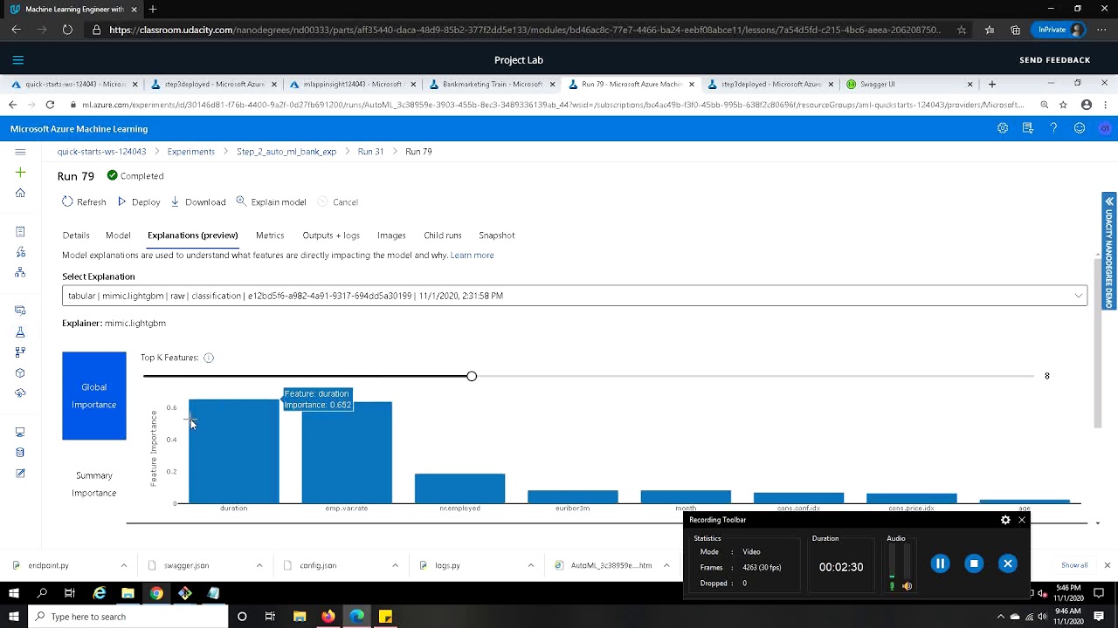Open Endpoints icon in left sidebar
The width and height of the screenshot is (1118, 628).
20,392
